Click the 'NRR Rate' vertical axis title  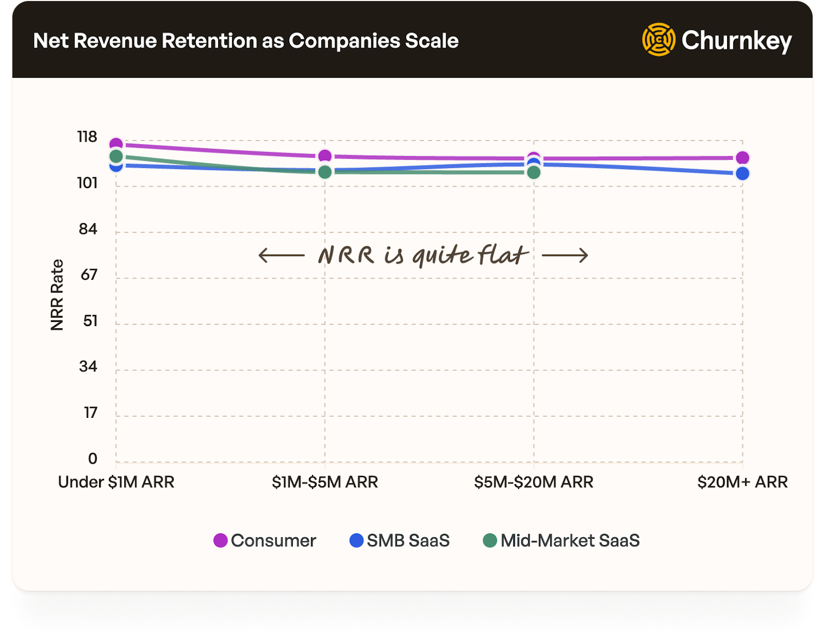pos(57,295)
